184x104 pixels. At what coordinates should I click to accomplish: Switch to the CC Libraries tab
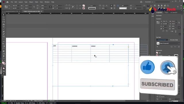click(x=174, y=12)
